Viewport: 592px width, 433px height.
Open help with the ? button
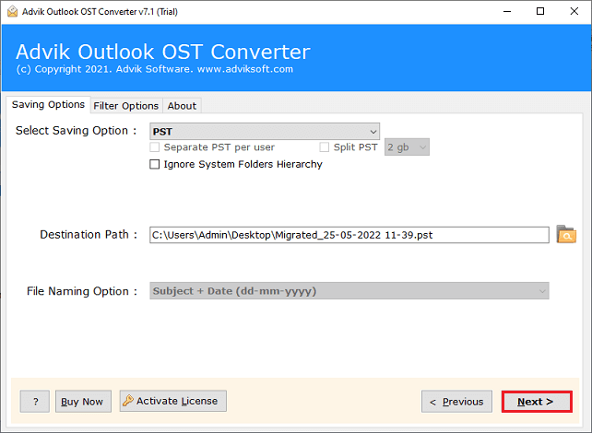(x=35, y=402)
